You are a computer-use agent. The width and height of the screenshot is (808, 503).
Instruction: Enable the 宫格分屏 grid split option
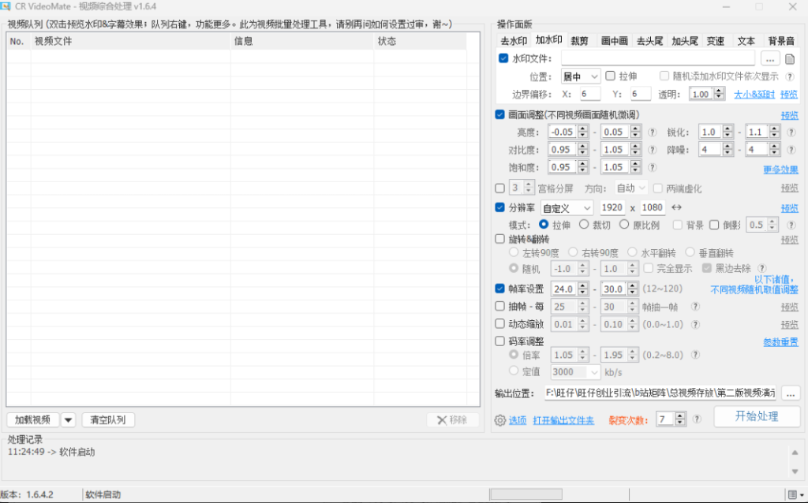[x=500, y=188]
